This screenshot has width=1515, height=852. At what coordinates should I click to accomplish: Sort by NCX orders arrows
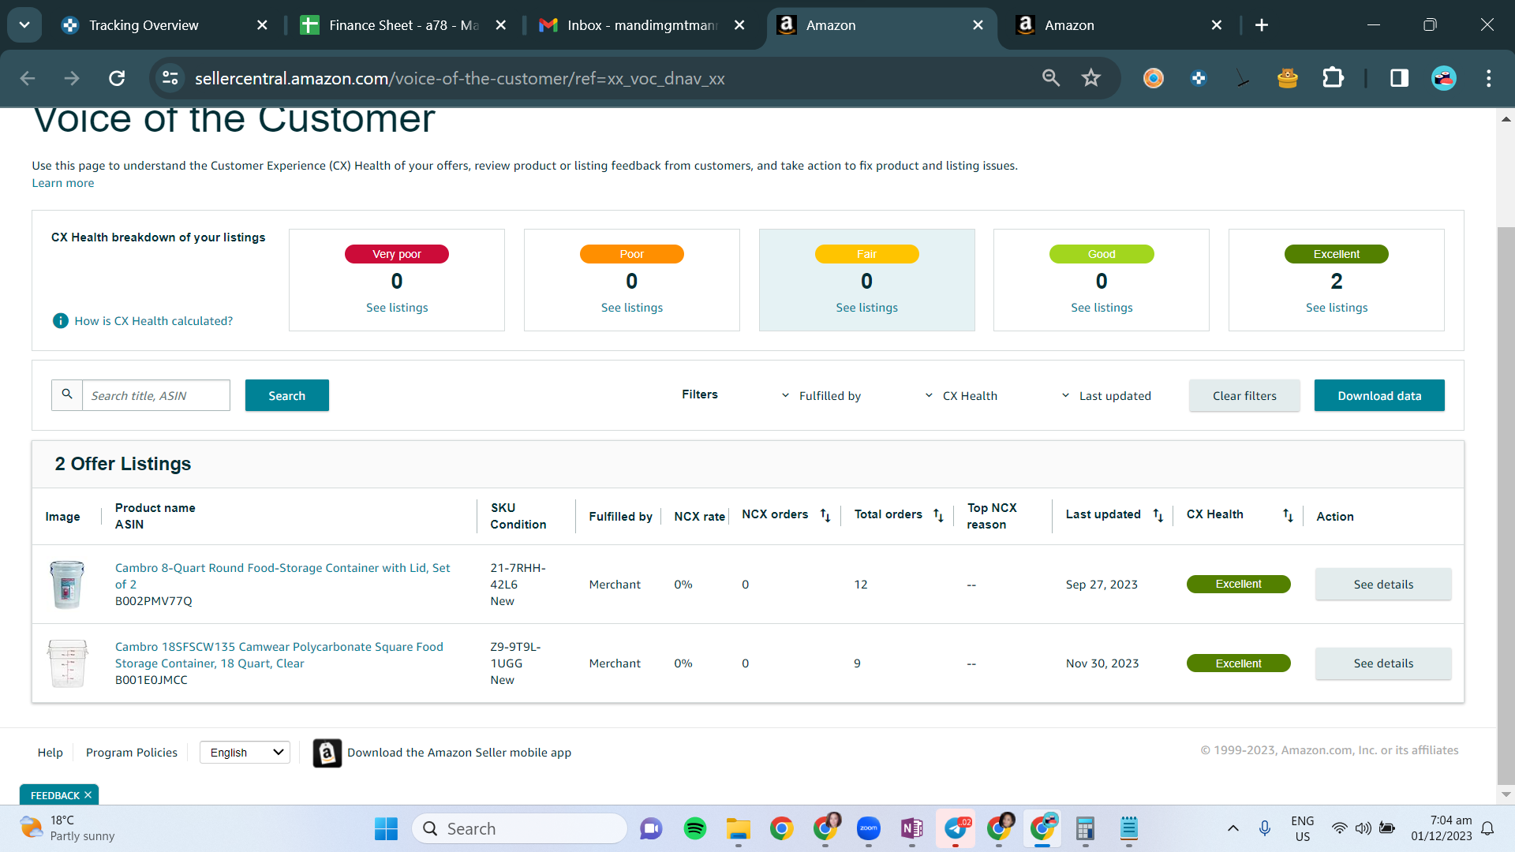(825, 515)
